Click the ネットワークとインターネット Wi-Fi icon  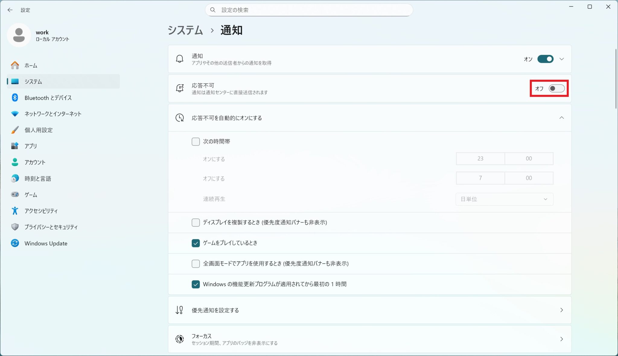pos(15,114)
